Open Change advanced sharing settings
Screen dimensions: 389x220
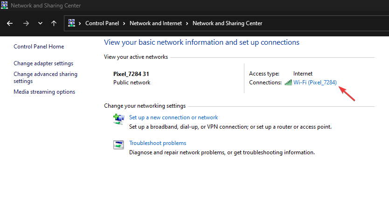click(45, 78)
